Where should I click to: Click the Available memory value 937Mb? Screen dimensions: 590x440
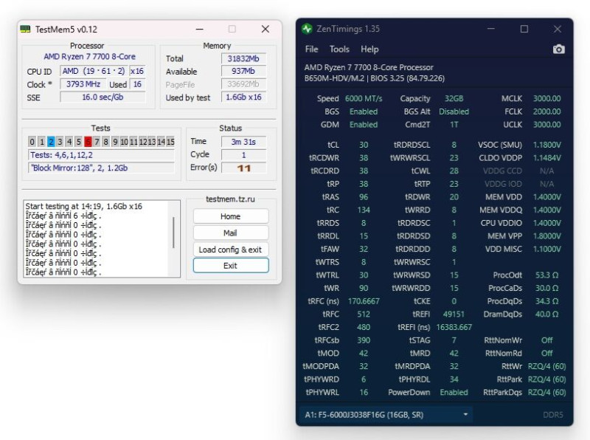tap(244, 71)
